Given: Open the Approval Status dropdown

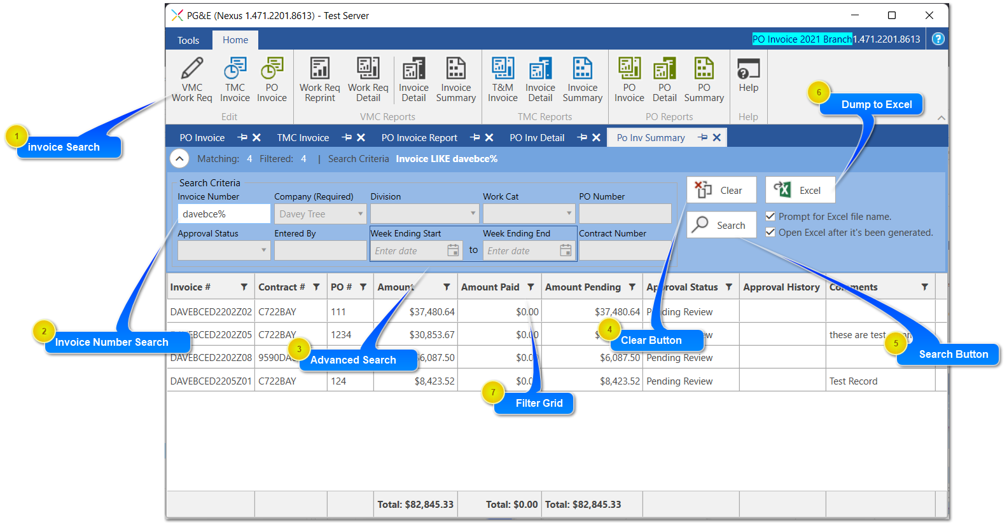Looking at the screenshot, I should click(224, 250).
